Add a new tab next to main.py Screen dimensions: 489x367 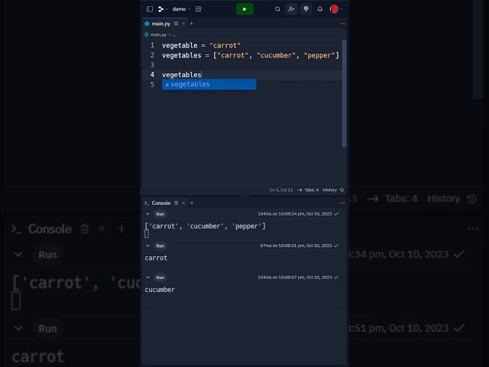click(x=192, y=24)
